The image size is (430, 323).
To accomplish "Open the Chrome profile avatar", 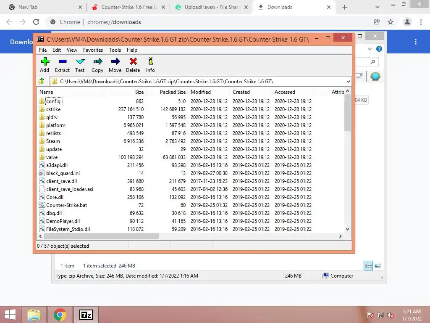I will click(407, 22).
